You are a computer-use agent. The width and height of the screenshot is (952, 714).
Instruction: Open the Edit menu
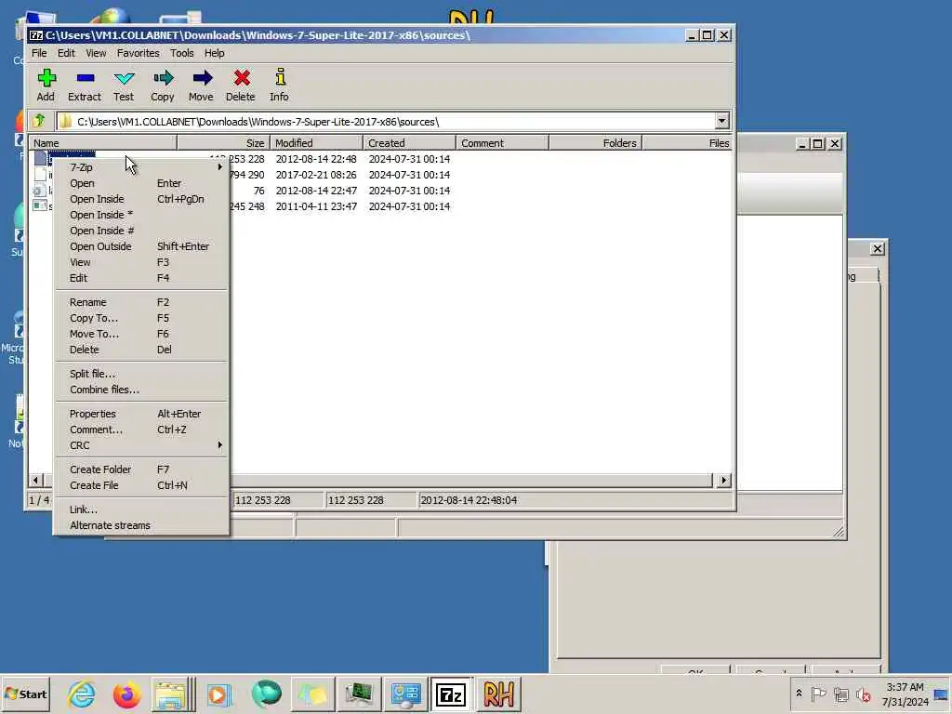66,53
